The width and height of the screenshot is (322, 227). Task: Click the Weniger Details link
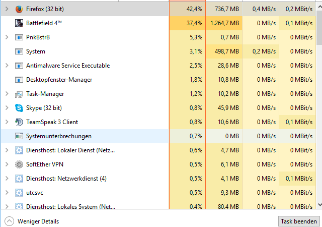point(38,221)
